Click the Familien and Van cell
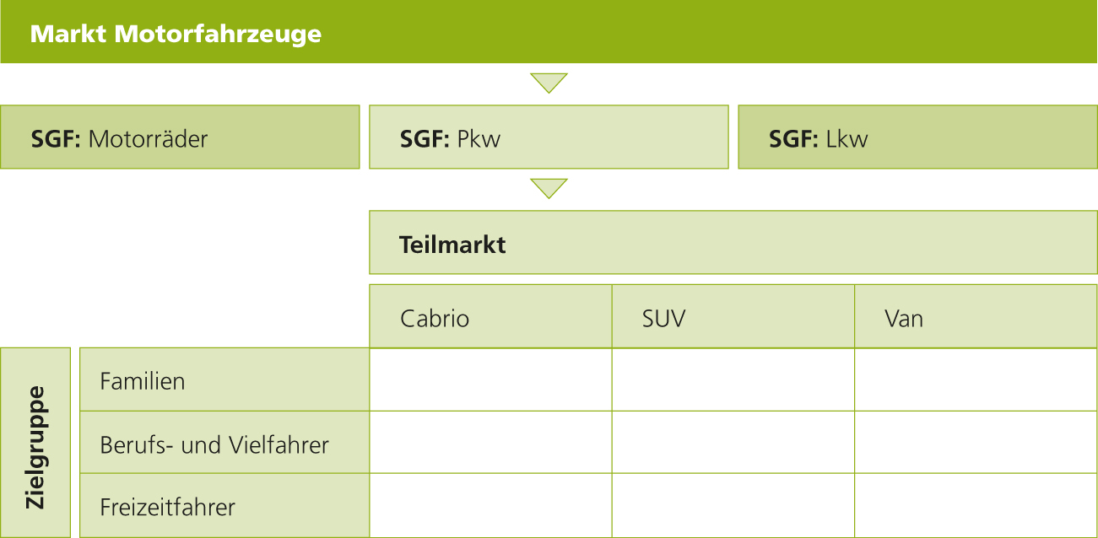 point(976,380)
